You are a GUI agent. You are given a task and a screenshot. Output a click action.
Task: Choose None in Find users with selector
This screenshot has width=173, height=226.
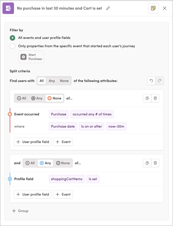click(x=64, y=81)
